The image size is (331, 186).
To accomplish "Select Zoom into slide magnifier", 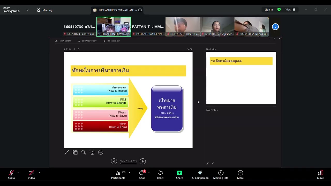I will (84, 152).
